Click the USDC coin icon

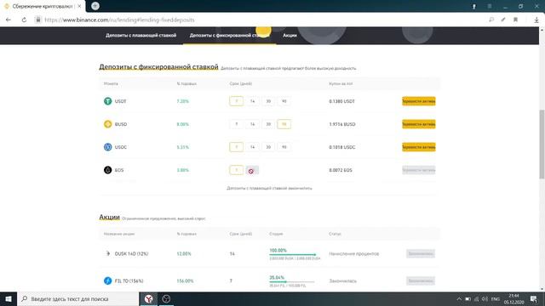(108, 147)
